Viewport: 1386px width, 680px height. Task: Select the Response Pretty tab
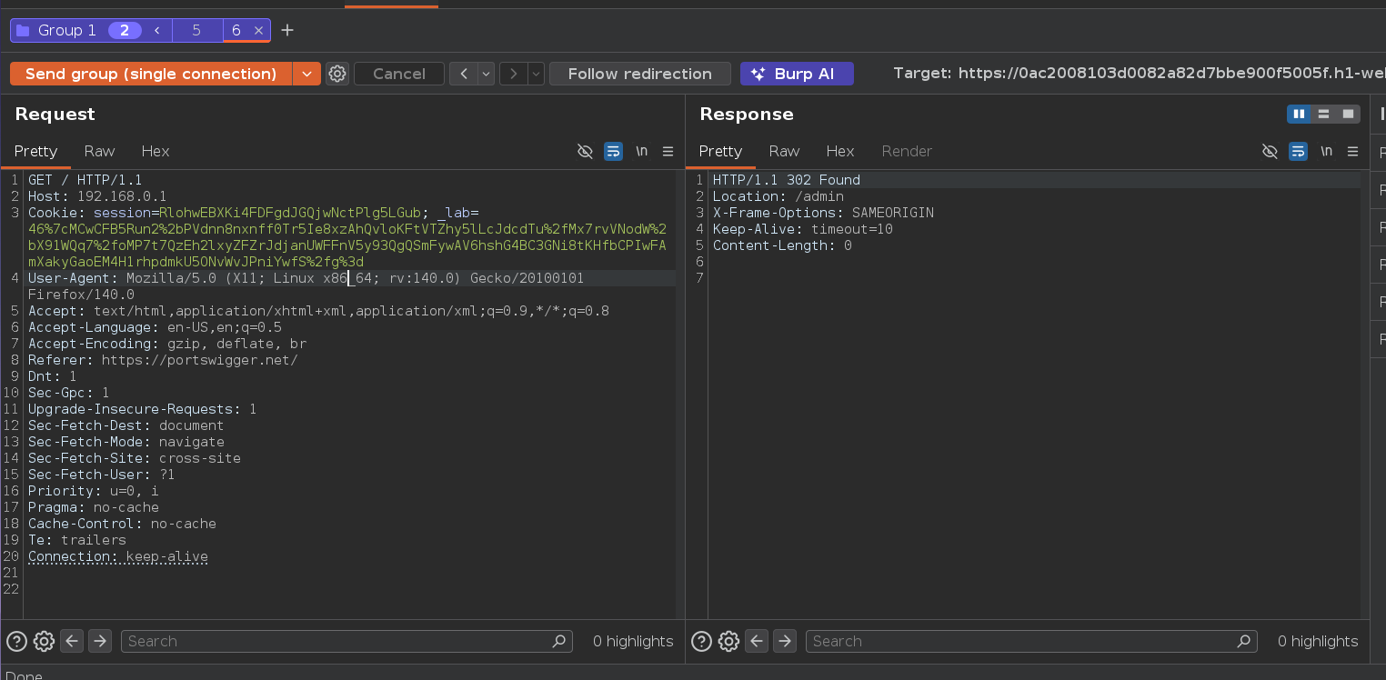(x=720, y=151)
